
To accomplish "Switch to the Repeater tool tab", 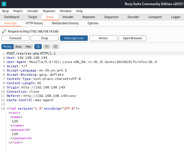I will click(89, 17).
